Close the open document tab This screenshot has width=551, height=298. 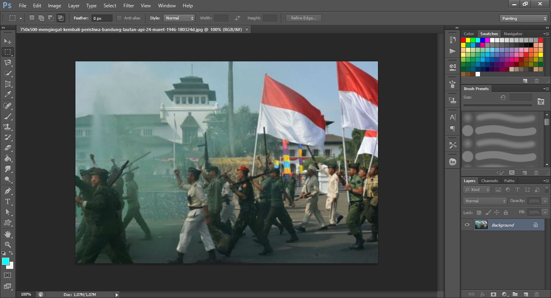(247, 29)
